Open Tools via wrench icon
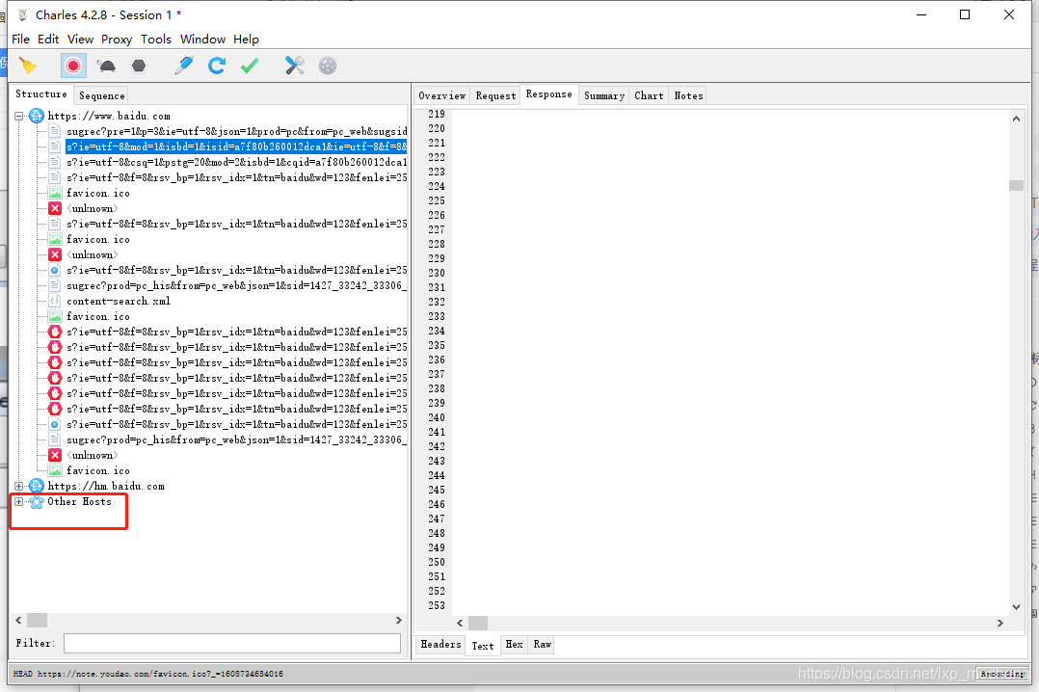 click(x=294, y=66)
